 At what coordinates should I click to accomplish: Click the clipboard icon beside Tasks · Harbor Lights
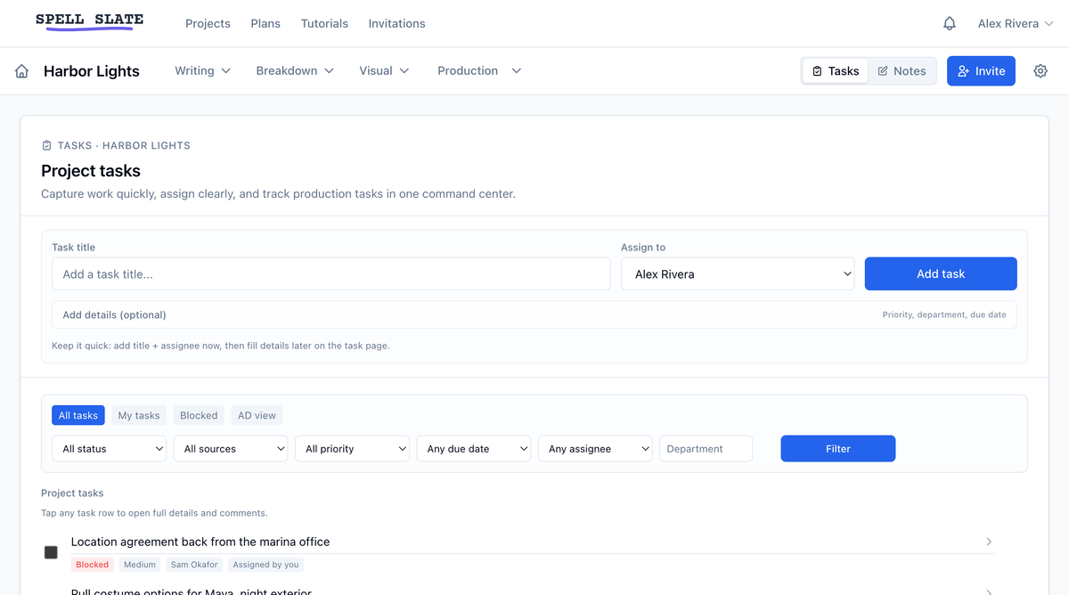coord(47,145)
